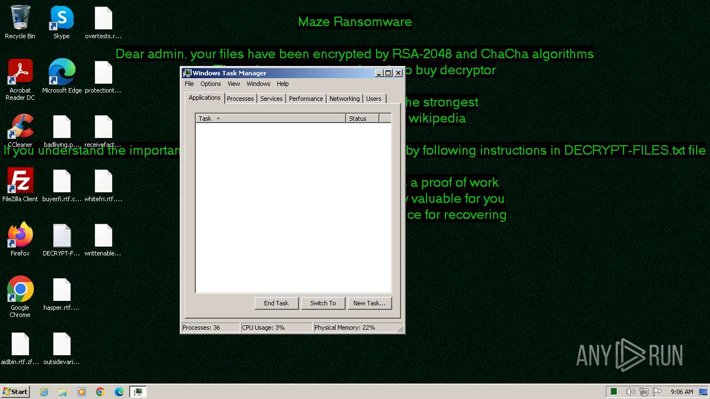The width and height of the screenshot is (710, 399).
Task: Select the DECRYPT-F... text file icon
Action: [x=62, y=240]
